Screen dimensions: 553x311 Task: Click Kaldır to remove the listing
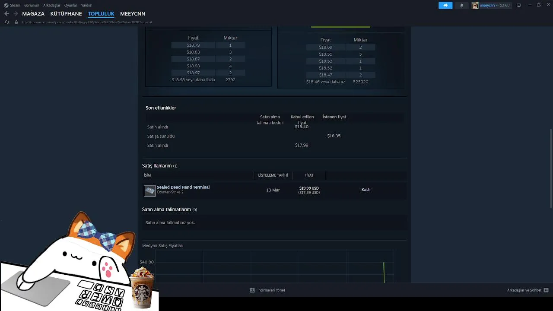(366, 190)
